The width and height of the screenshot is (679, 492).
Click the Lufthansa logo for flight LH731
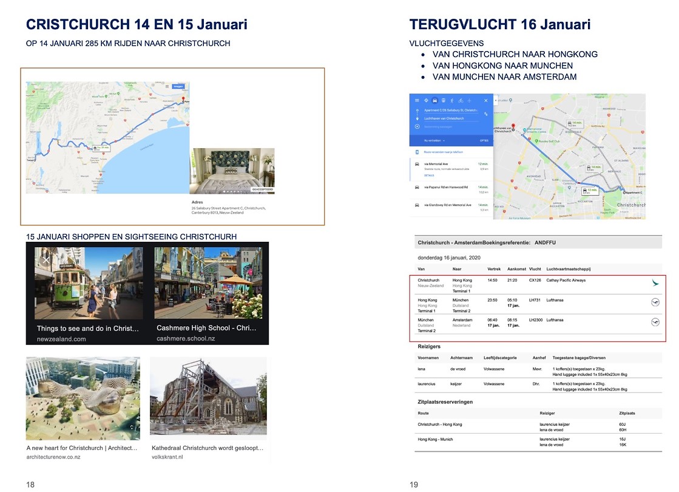655,302
